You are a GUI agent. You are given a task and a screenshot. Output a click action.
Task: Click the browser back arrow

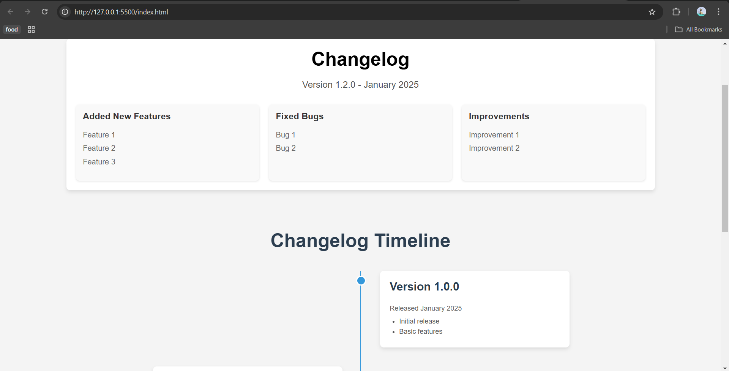11,12
